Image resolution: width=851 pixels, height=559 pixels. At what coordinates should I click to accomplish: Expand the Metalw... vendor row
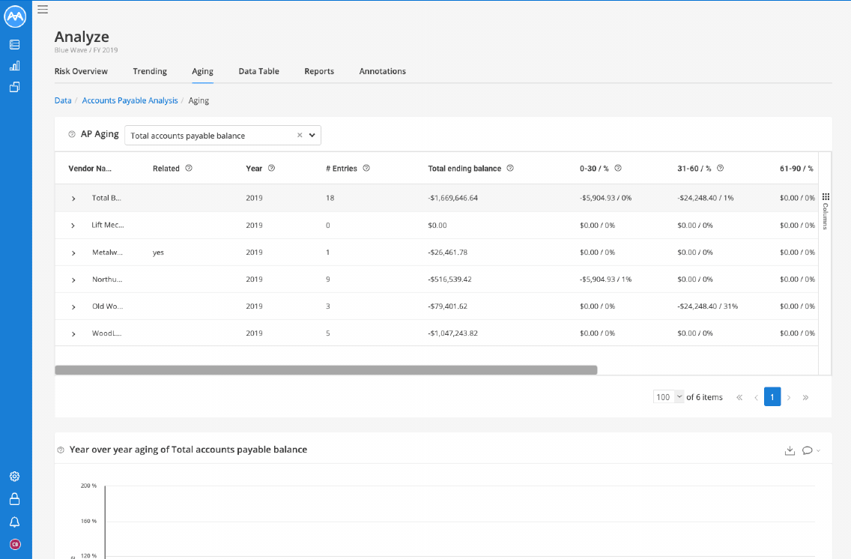coord(73,253)
